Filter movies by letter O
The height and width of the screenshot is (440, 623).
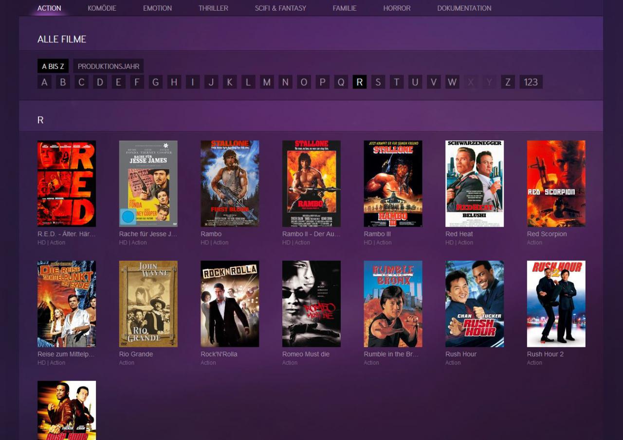coord(304,82)
